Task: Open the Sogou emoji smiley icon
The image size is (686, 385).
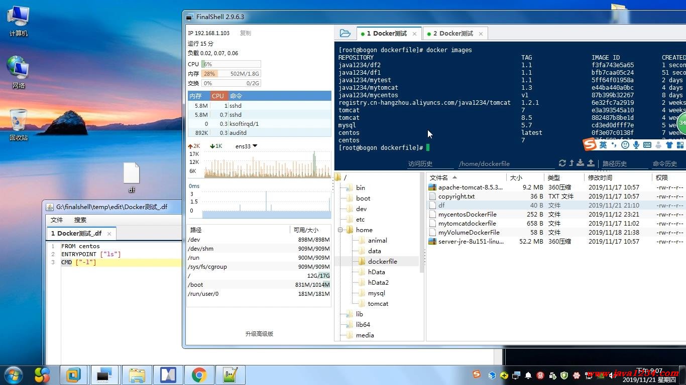Action: coord(625,145)
